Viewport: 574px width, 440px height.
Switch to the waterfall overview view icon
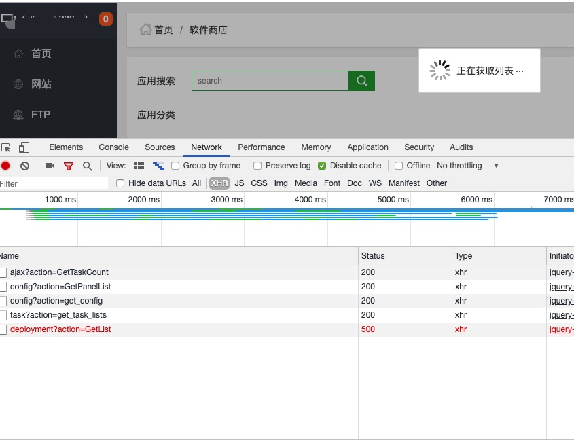tap(158, 166)
